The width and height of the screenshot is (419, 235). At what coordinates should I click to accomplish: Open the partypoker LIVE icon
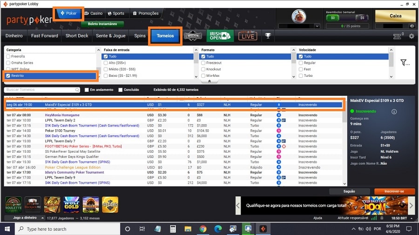248,36
